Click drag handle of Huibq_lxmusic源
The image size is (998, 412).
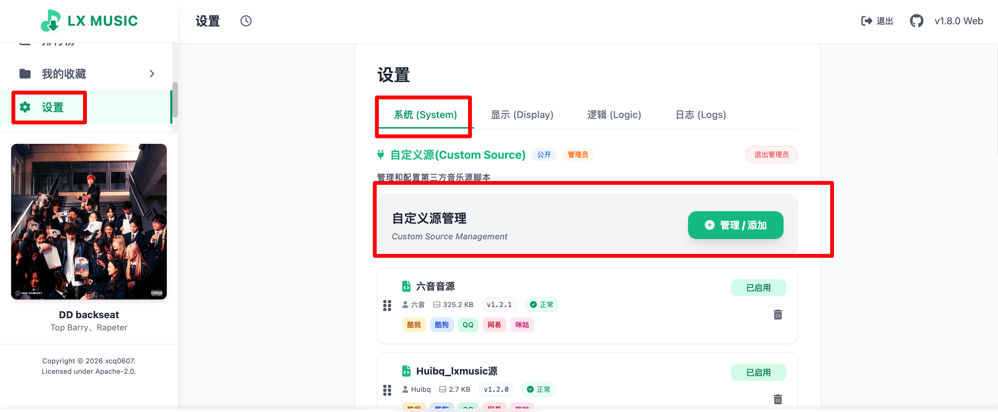click(x=387, y=390)
